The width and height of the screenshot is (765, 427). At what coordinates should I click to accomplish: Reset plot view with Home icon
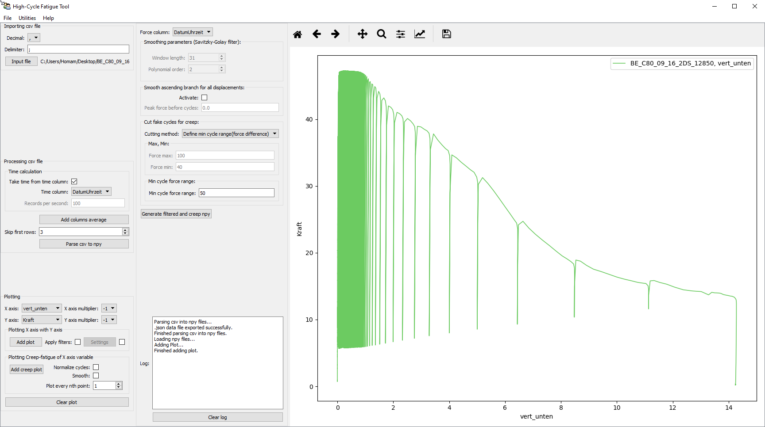point(297,34)
